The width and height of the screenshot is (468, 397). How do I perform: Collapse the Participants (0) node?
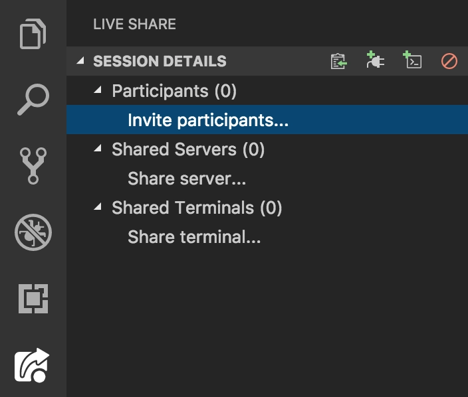(x=98, y=90)
